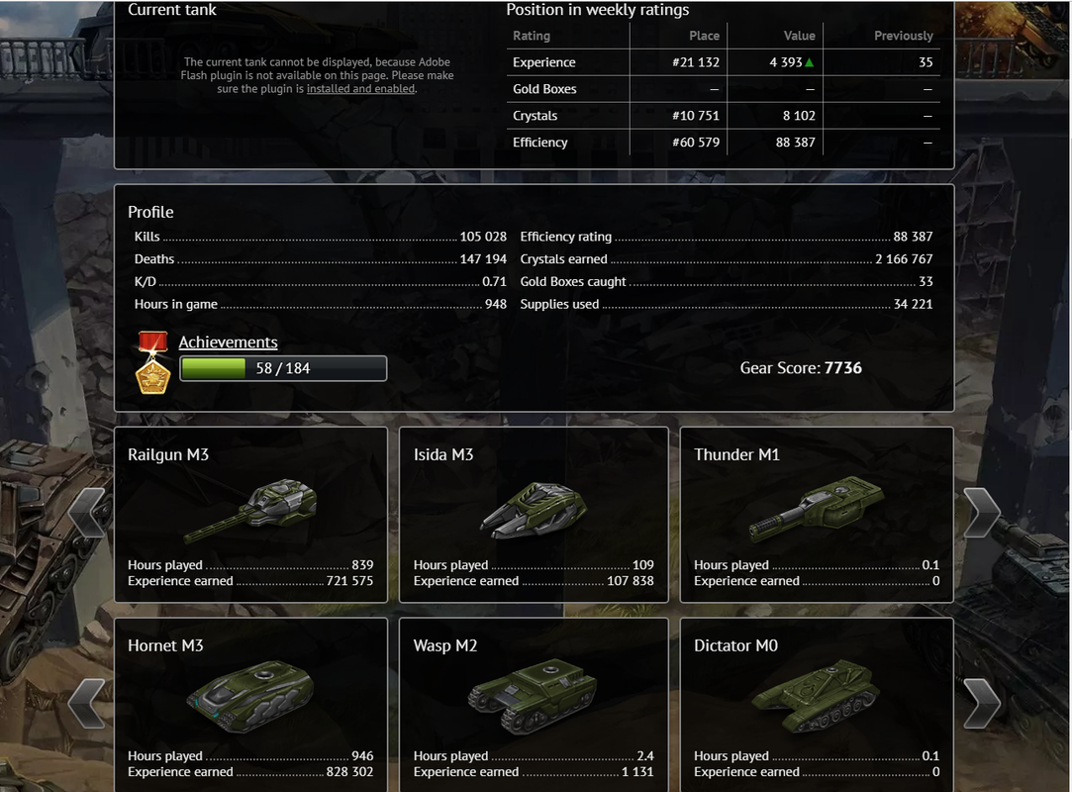Show next turrets with right arrow

point(982,512)
